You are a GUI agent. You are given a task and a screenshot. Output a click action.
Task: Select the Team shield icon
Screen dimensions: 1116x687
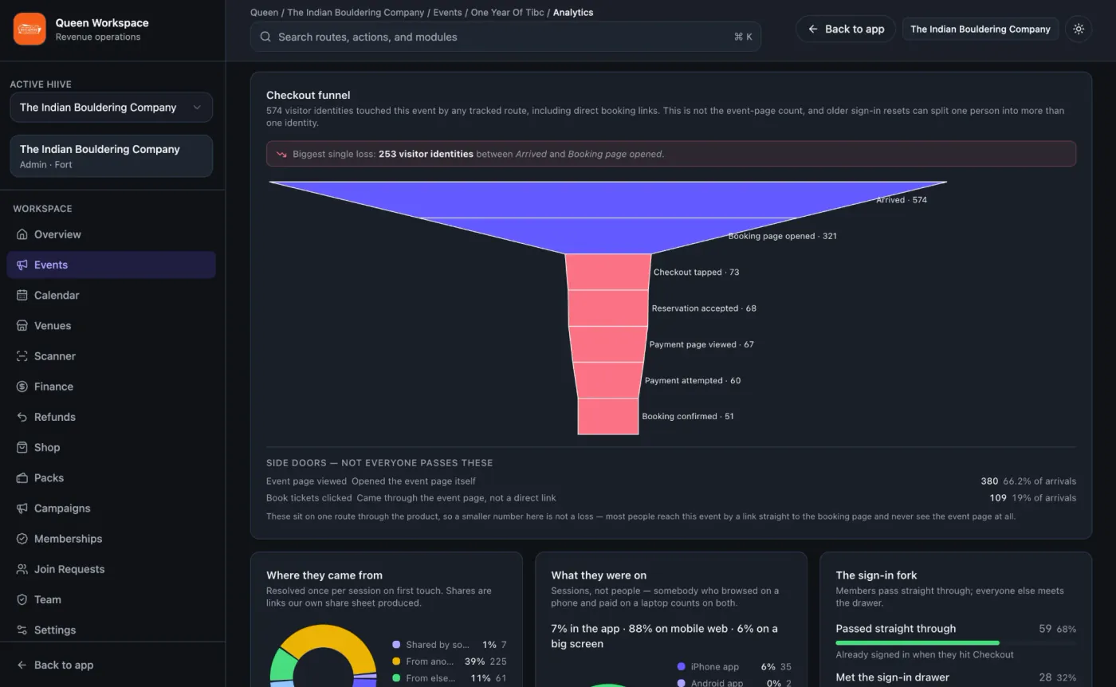[22, 599]
